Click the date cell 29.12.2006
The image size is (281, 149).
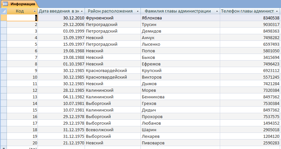click(x=61, y=24)
